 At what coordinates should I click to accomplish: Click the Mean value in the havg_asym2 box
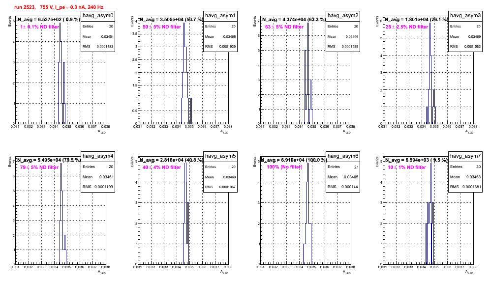352,36
